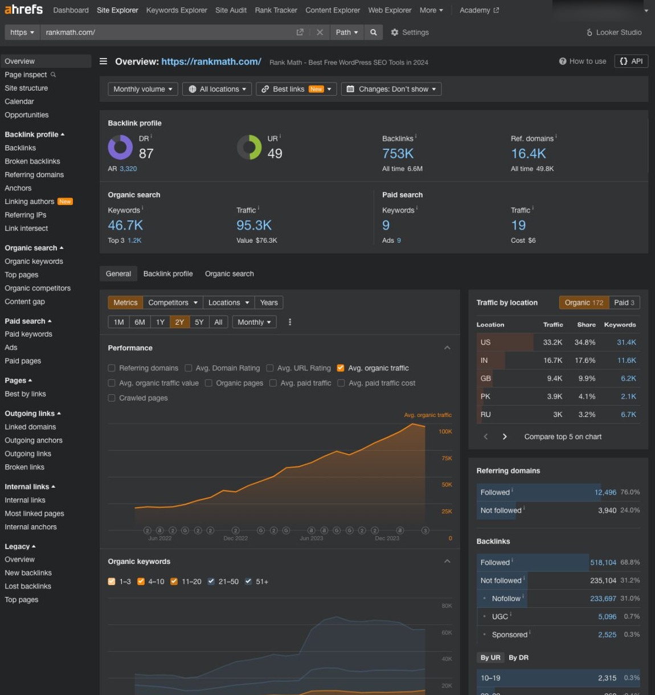Open the Monthly volume dropdown

142,89
